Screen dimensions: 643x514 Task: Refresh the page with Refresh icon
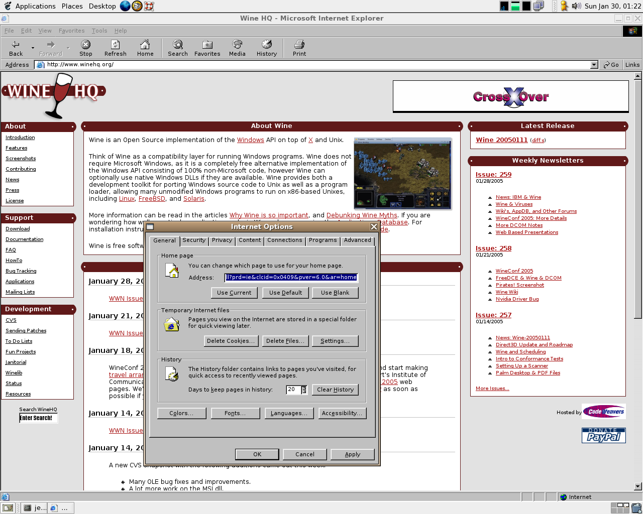tap(115, 45)
